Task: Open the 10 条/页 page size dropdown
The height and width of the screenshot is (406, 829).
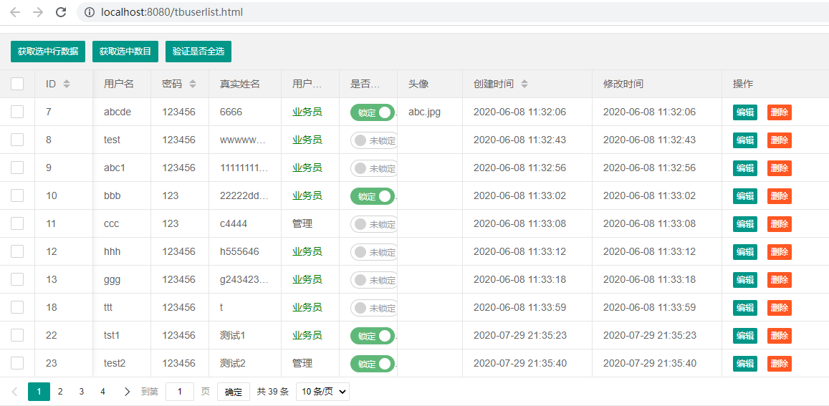Action: [322, 392]
